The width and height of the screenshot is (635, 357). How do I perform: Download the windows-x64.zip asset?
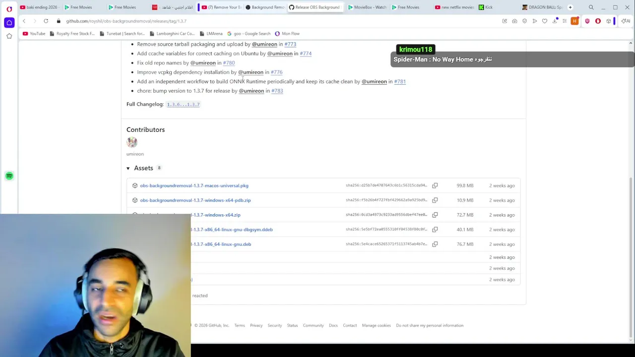(216, 215)
